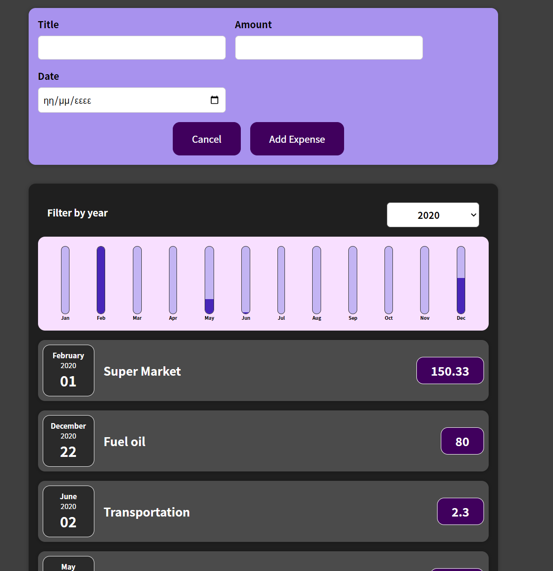Focus the Date input field
The height and width of the screenshot is (571, 553).
coord(122,100)
